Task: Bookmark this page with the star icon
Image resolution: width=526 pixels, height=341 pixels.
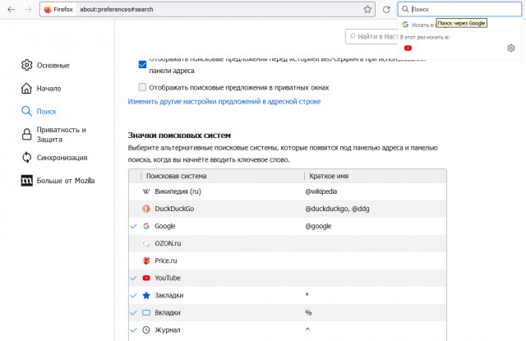Action: pos(367,9)
